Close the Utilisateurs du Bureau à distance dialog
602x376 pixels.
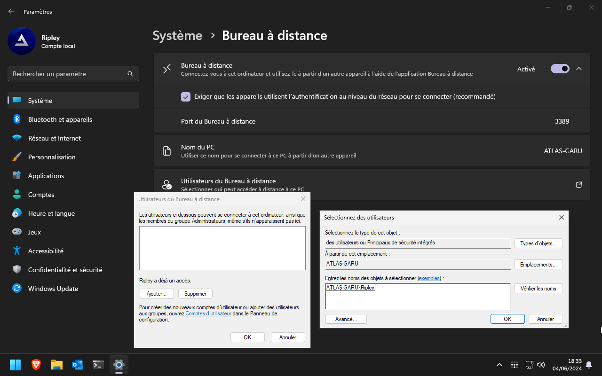pyautogui.click(x=303, y=199)
